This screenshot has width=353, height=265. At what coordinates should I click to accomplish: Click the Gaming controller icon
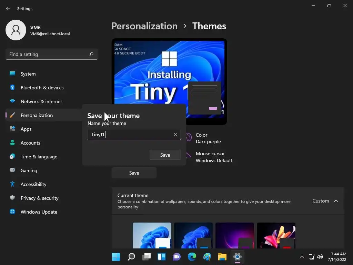(12, 170)
